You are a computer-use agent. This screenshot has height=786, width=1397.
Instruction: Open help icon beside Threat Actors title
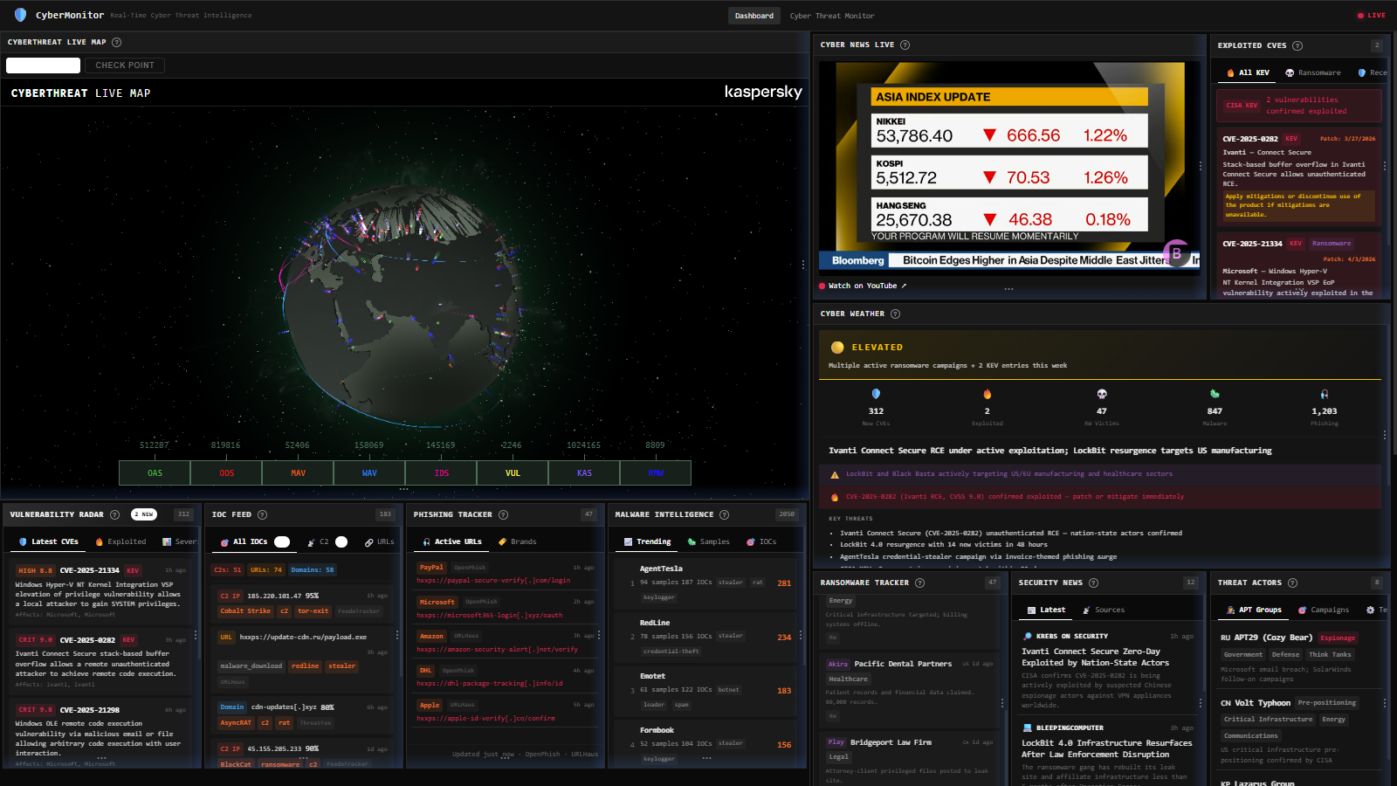tap(1292, 583)
